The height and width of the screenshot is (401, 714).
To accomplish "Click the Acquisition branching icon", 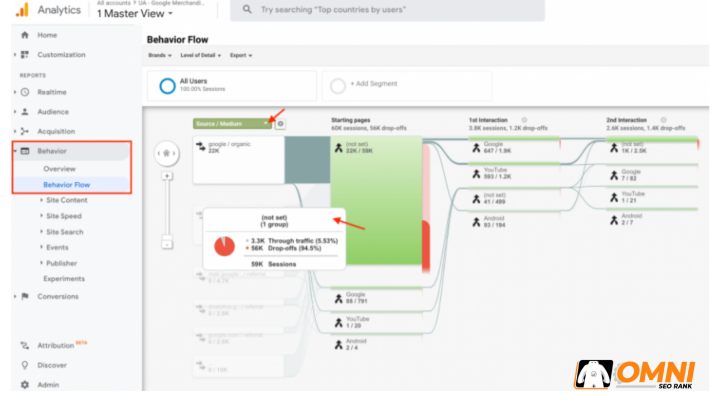I will pos(25,131).
